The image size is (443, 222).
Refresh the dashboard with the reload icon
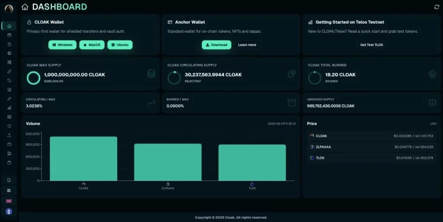click(x=437, y=7)
